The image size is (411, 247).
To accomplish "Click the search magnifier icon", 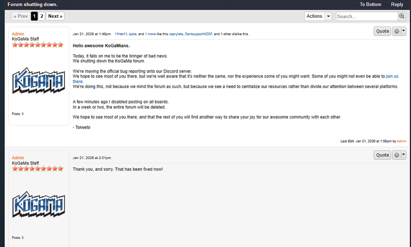I will coord(402,16).
